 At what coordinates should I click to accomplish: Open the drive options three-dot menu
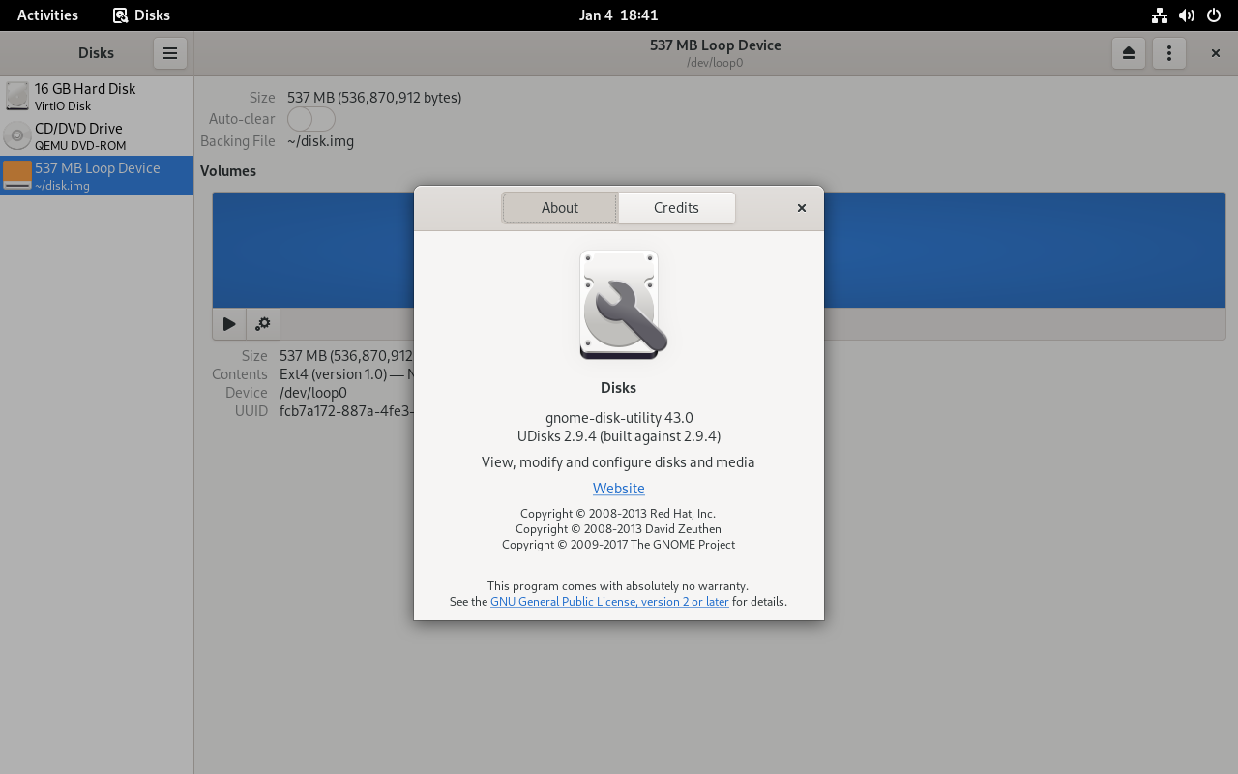pos(1169,53)
